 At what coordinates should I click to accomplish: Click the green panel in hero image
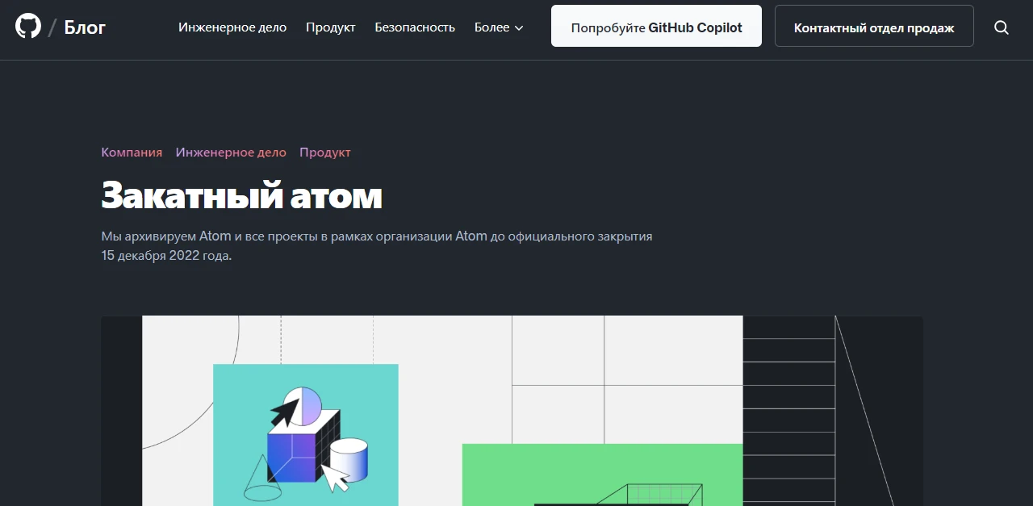tap(602, 475)
